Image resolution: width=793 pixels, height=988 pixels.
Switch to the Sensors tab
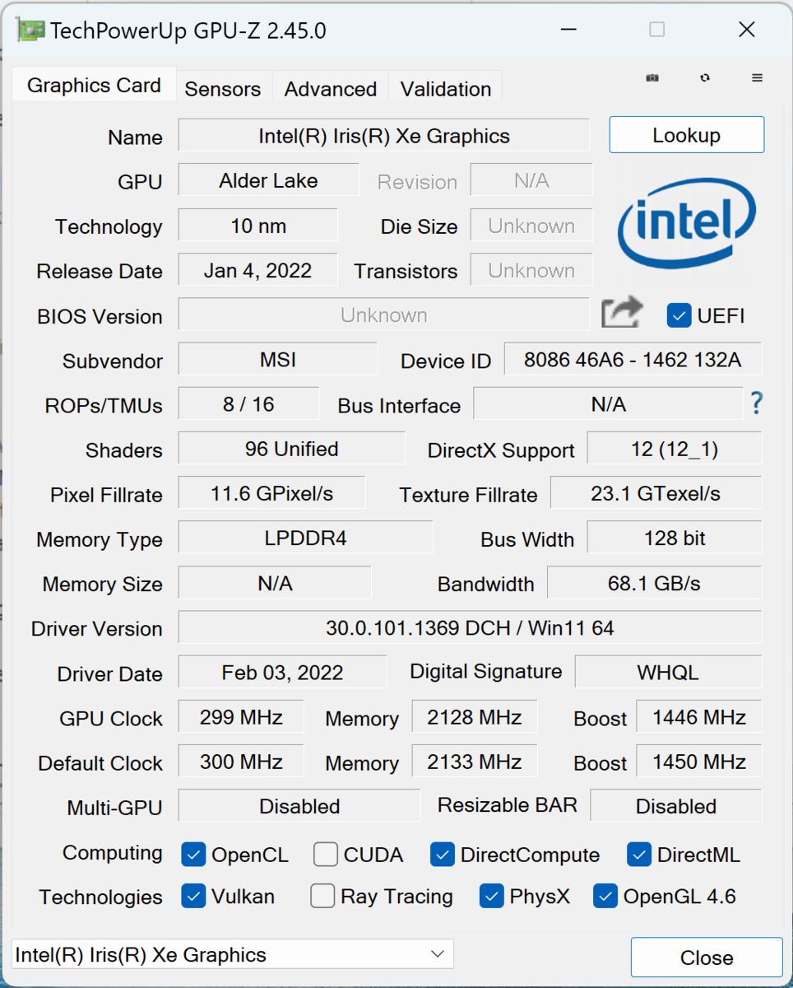222,89
